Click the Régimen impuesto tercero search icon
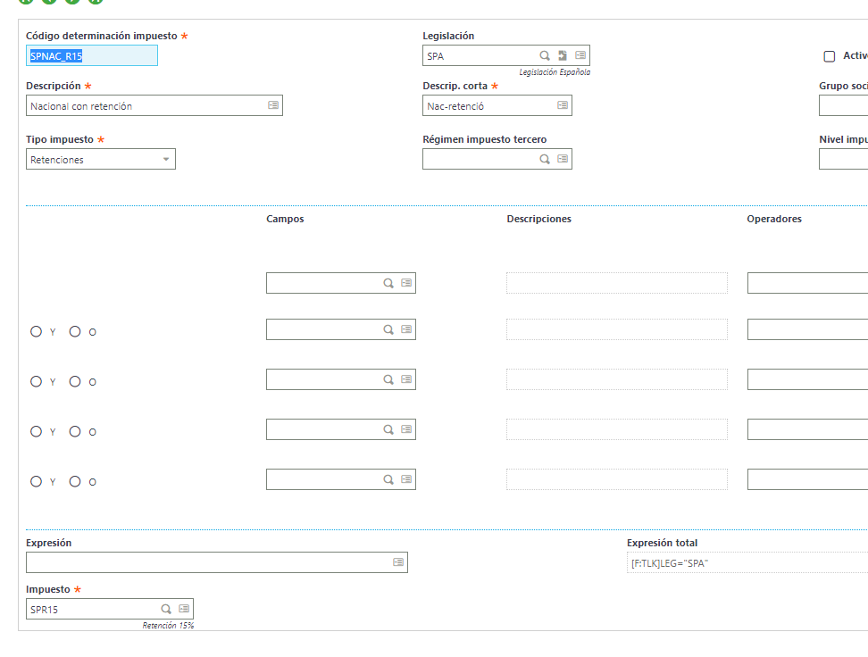Image resolution: width=868 pixels, height=657 pixels. coord(545,160)
